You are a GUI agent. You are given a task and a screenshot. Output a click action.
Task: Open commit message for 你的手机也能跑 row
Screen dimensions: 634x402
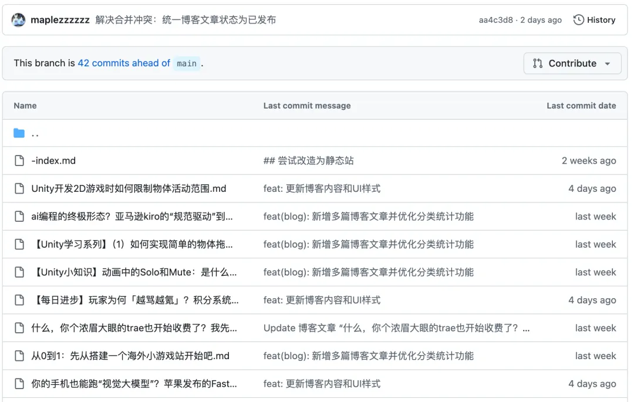(322, 384)
